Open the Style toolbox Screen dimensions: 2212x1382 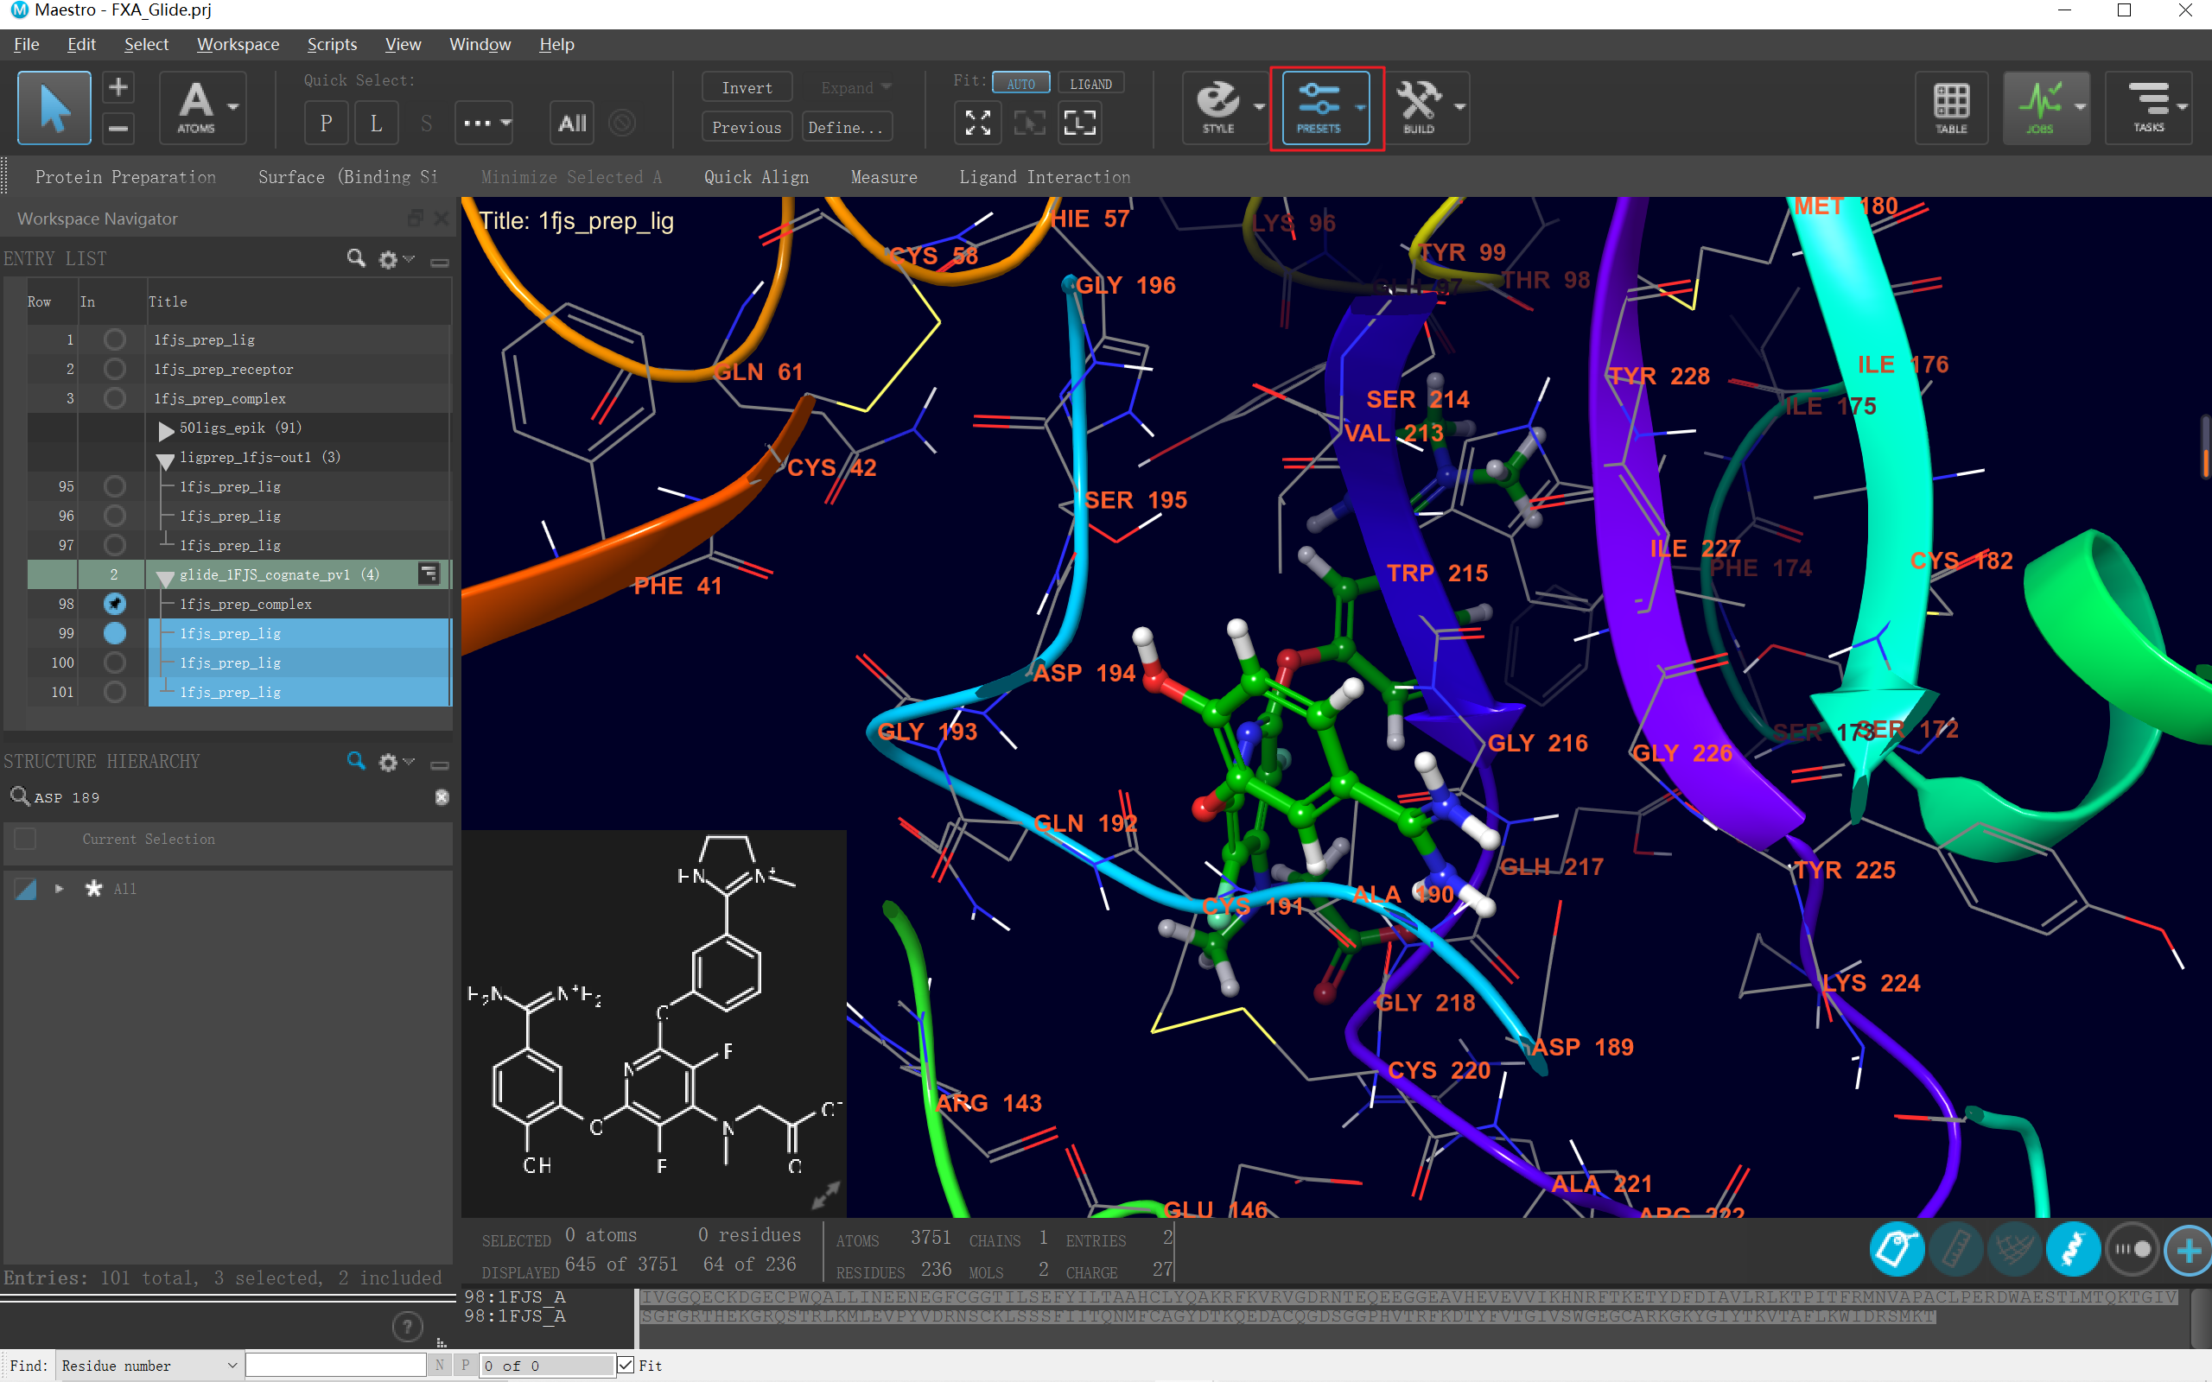(x=1218, y=107)
